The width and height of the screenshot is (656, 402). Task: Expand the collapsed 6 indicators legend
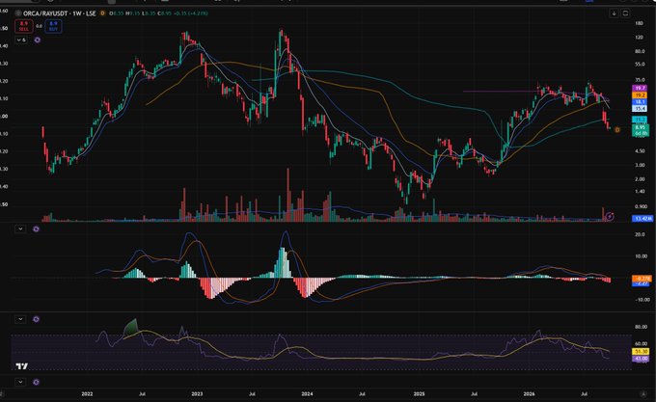click(x=21, y=40)
